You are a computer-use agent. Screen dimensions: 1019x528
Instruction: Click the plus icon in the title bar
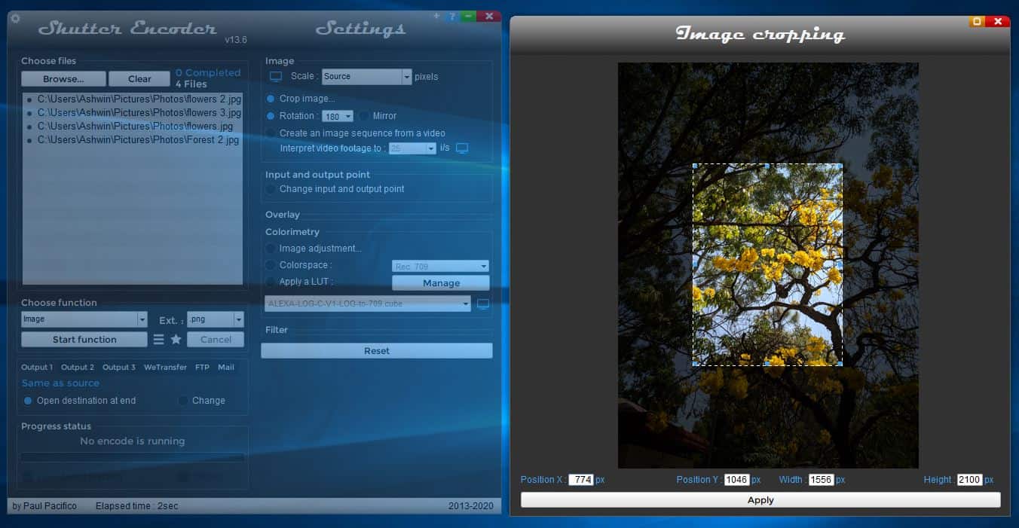(x=436, y=15)
